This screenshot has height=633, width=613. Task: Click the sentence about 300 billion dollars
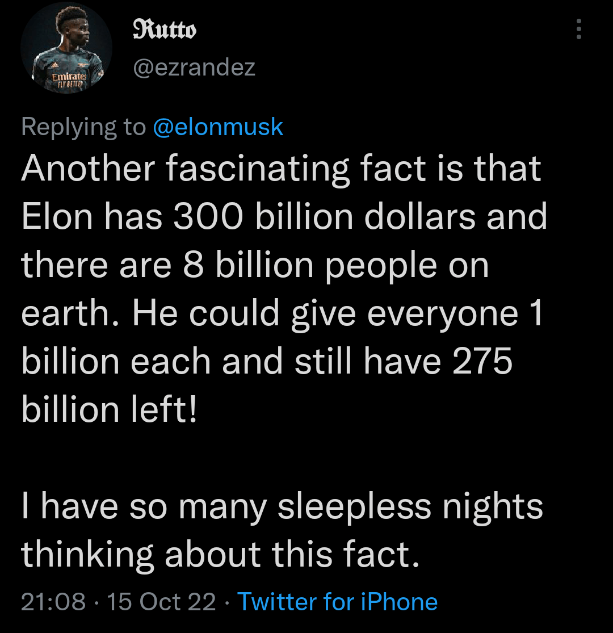point(284,216)
